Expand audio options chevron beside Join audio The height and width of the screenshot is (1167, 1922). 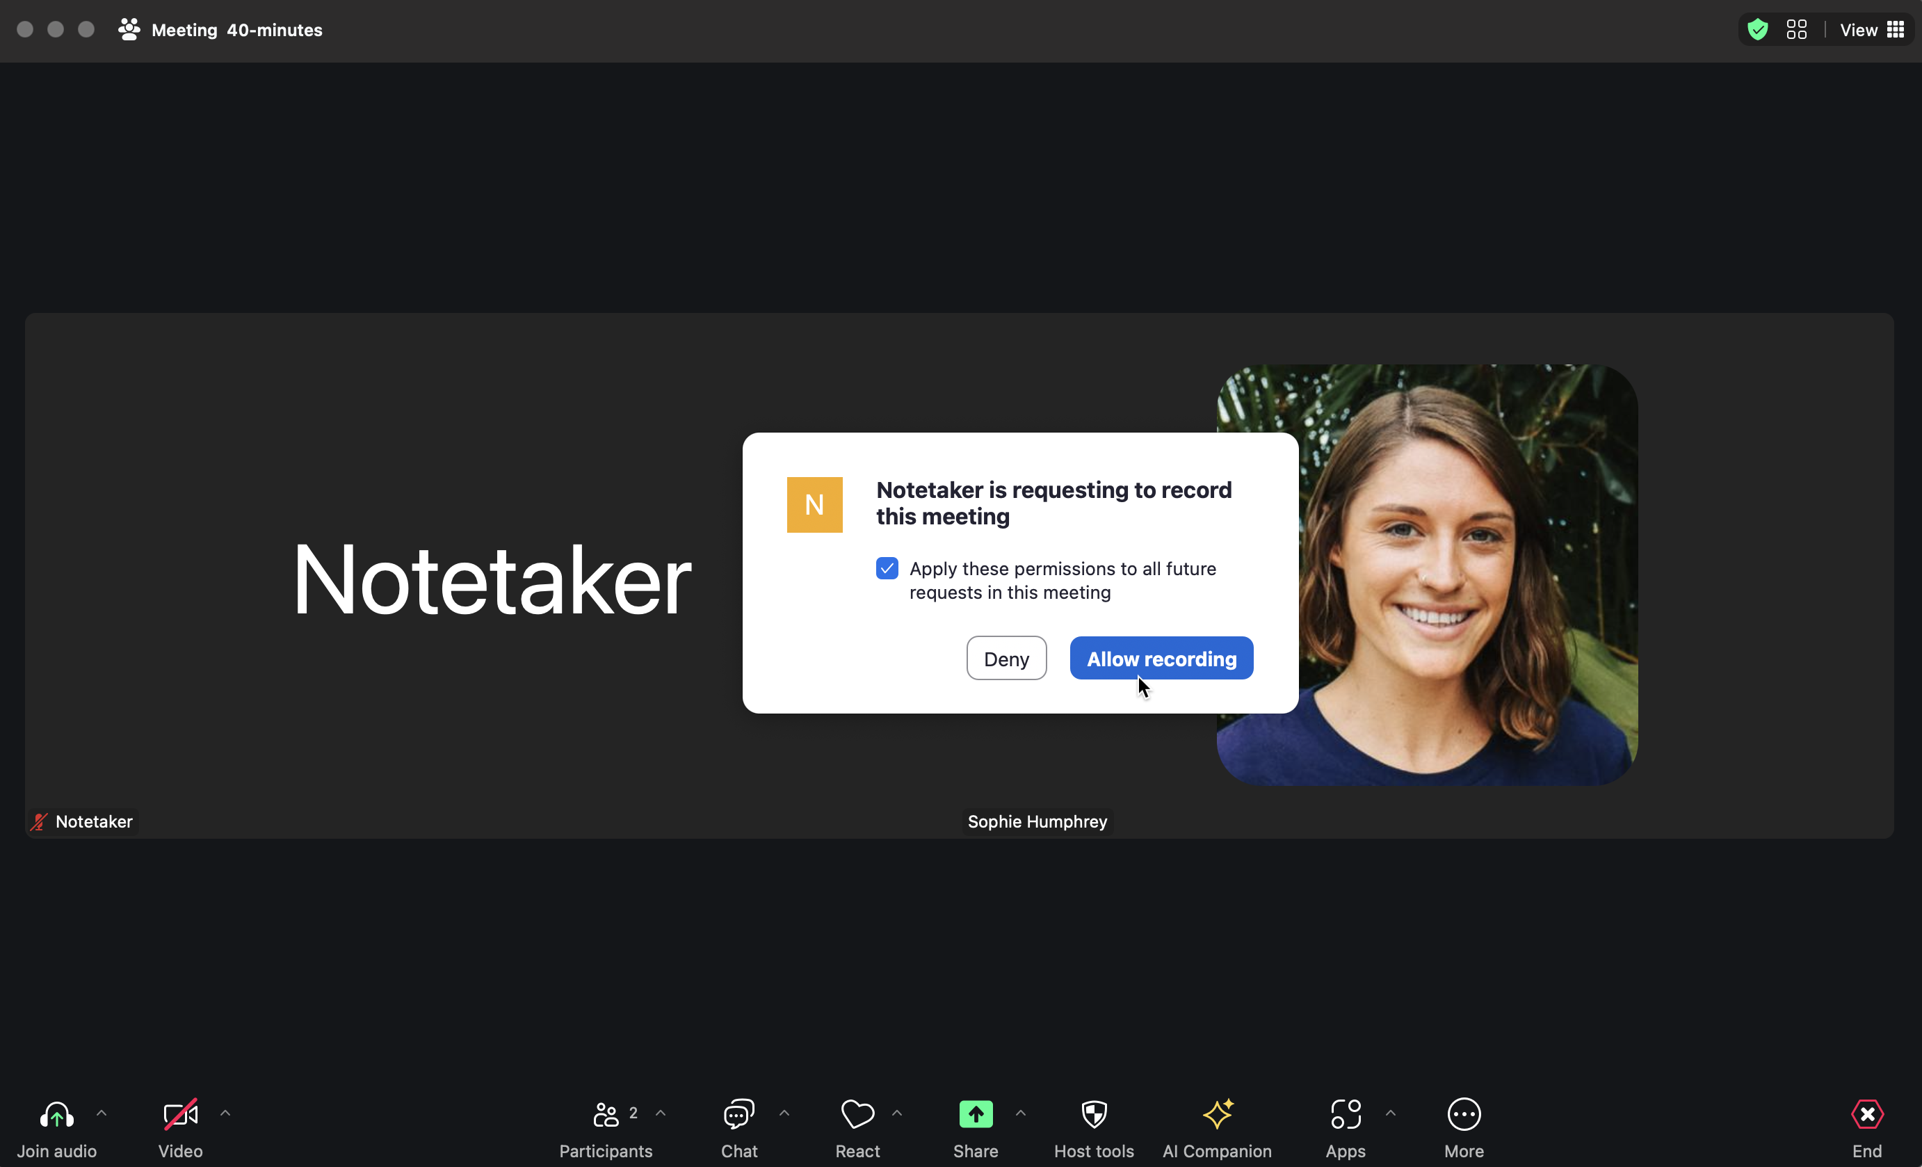[102, 1113]
